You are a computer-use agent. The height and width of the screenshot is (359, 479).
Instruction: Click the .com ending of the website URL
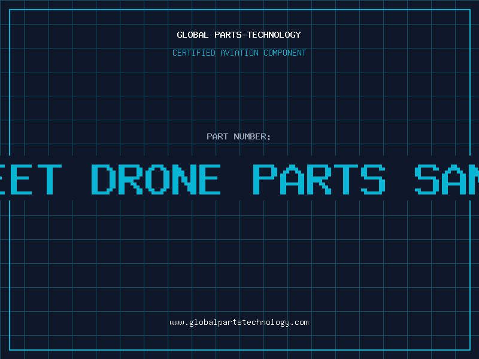300,323
